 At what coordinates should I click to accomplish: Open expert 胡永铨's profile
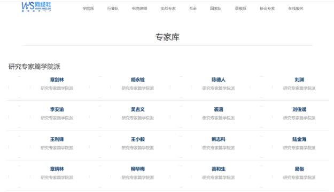point(137,80)
